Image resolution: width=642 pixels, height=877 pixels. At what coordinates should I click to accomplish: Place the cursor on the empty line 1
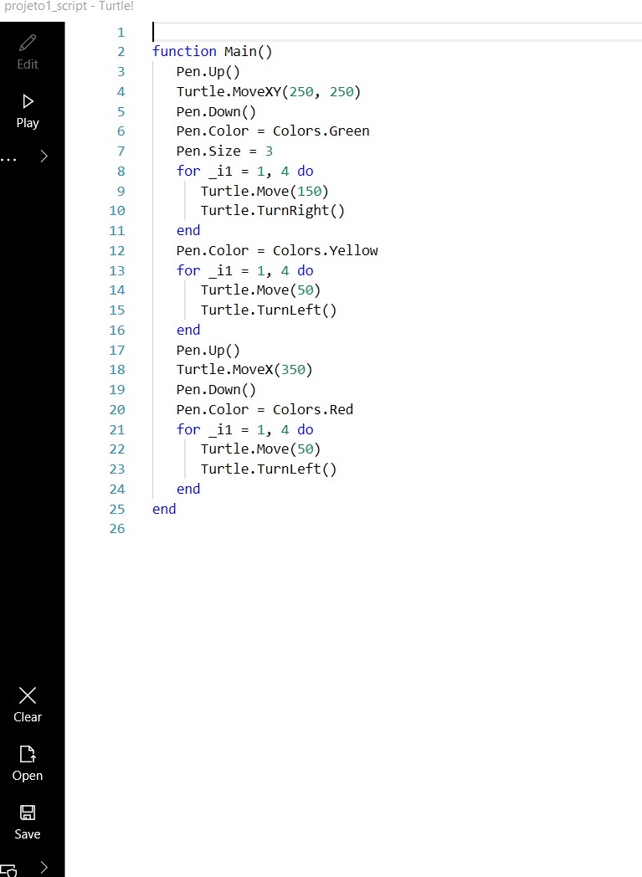click(x=397, y=32)
